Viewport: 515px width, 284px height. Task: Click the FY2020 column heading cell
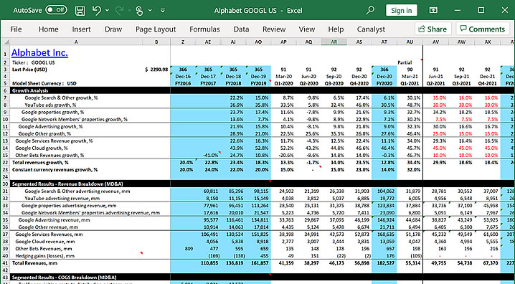tap(384, 83)
